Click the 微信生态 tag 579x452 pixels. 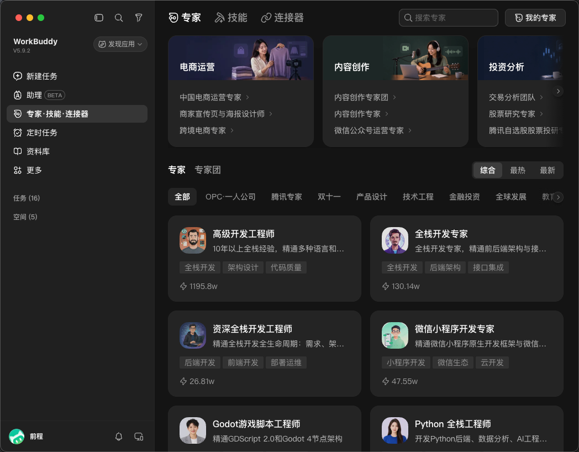[452, 362]
